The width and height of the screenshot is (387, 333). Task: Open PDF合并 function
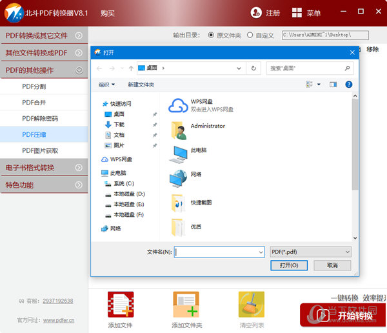coord(44,103)
